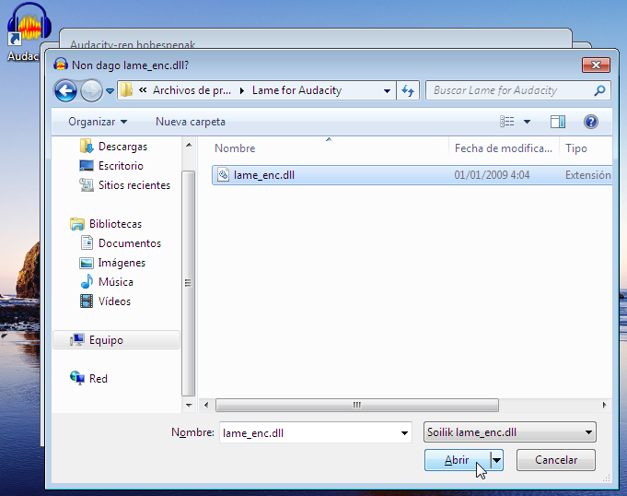627x496 pixels.
Task: Click the Nombre filename input field
Action: 308,432
